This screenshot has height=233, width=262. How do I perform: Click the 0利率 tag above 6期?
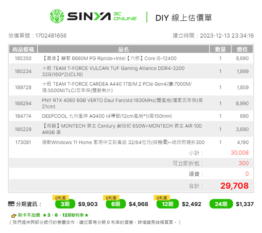(111, 198)
